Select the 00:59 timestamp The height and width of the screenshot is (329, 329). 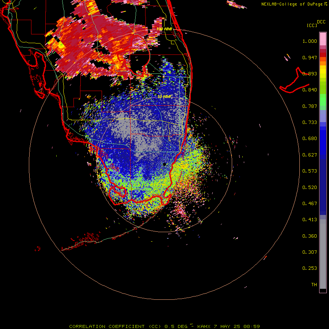pos(252,326)
